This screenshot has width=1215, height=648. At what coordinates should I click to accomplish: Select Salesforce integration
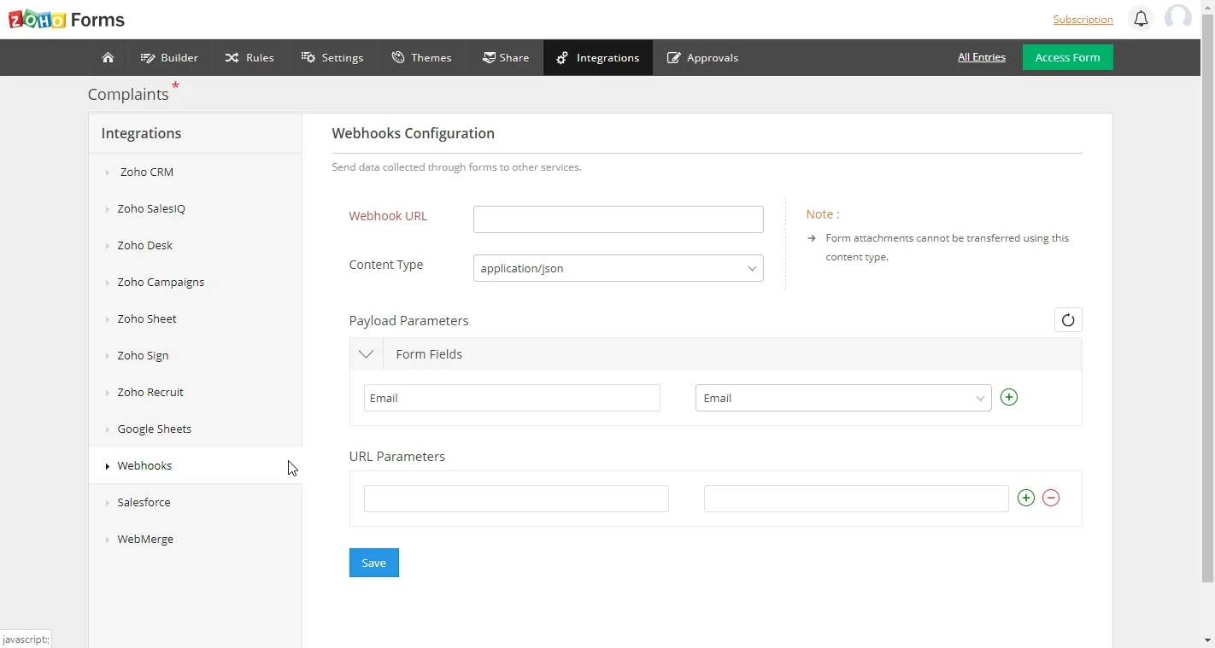[195, 502]
